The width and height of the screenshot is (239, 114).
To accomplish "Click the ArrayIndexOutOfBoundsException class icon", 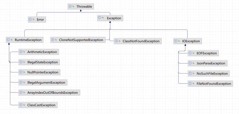I will (21, 92).
